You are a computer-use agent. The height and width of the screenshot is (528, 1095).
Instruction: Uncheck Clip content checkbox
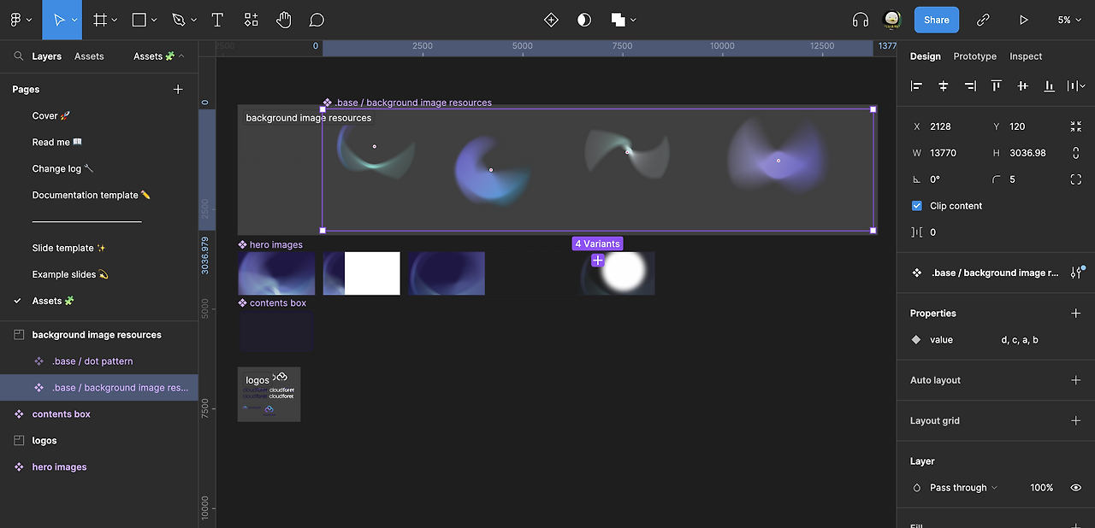point(917,206)
